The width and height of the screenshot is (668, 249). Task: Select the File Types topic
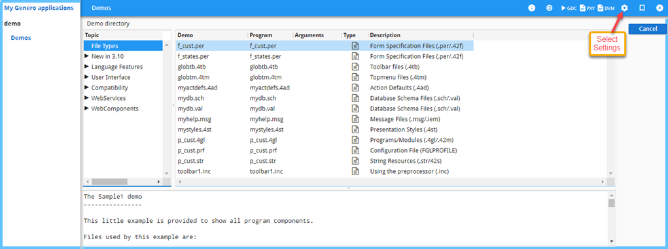(123, 46)
